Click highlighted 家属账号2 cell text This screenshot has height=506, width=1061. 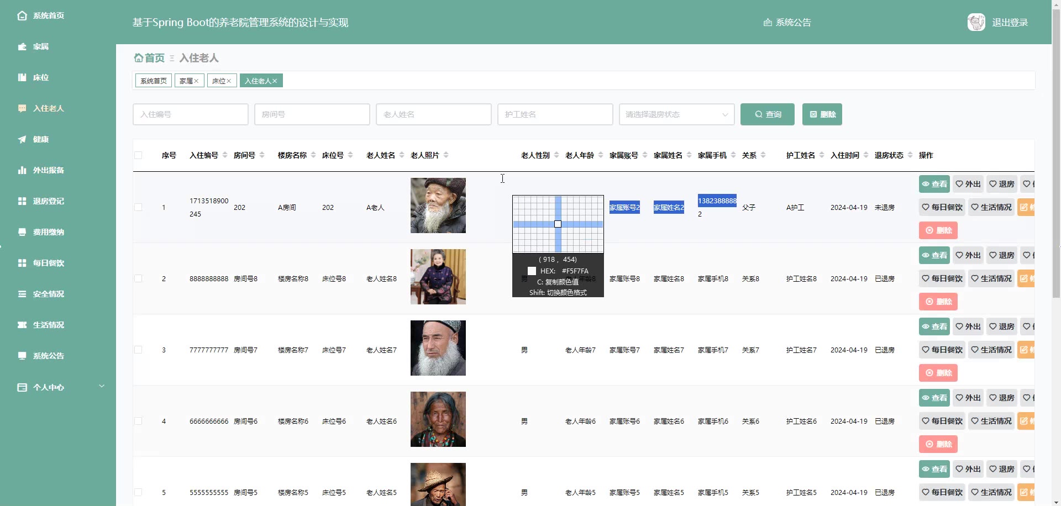pyautogui.click(x=624, y=207)
